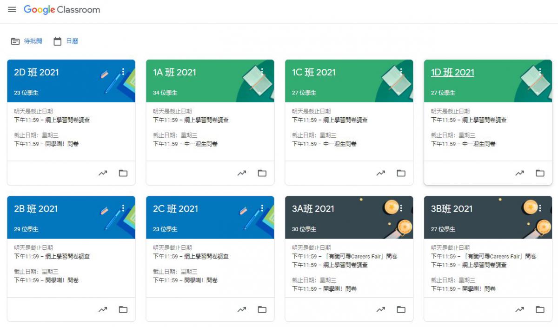Click the Google Classroom logo
Viewport: 558px width, 327px height.
(x=62, y=10)
